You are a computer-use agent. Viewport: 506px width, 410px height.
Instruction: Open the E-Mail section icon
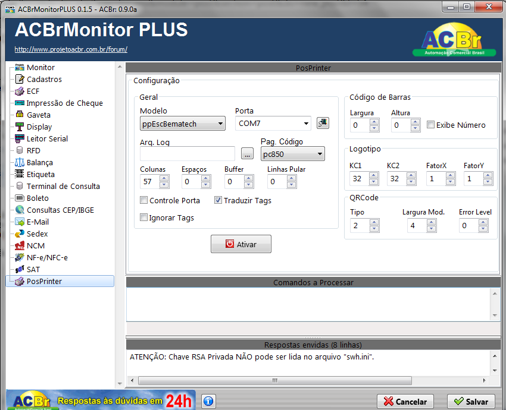pyautogui.click(x=20, y=222)
